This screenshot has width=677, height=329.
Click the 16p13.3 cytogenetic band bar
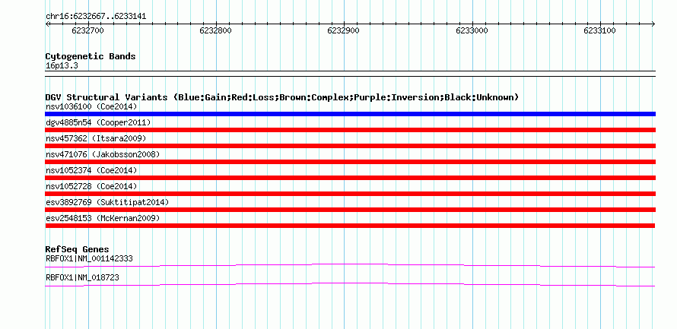coord(350,74)
